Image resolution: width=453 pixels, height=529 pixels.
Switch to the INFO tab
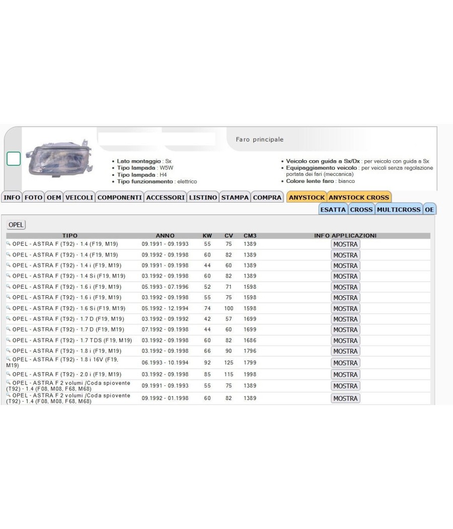(12, 197)
